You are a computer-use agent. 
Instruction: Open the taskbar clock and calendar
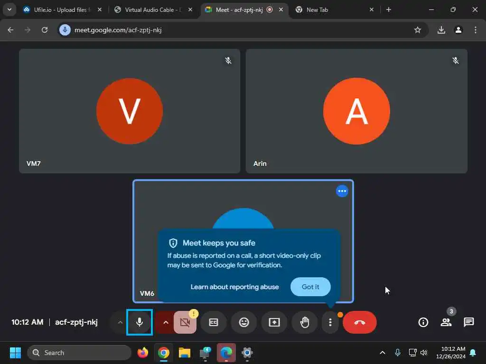click(x=451, y=353)
